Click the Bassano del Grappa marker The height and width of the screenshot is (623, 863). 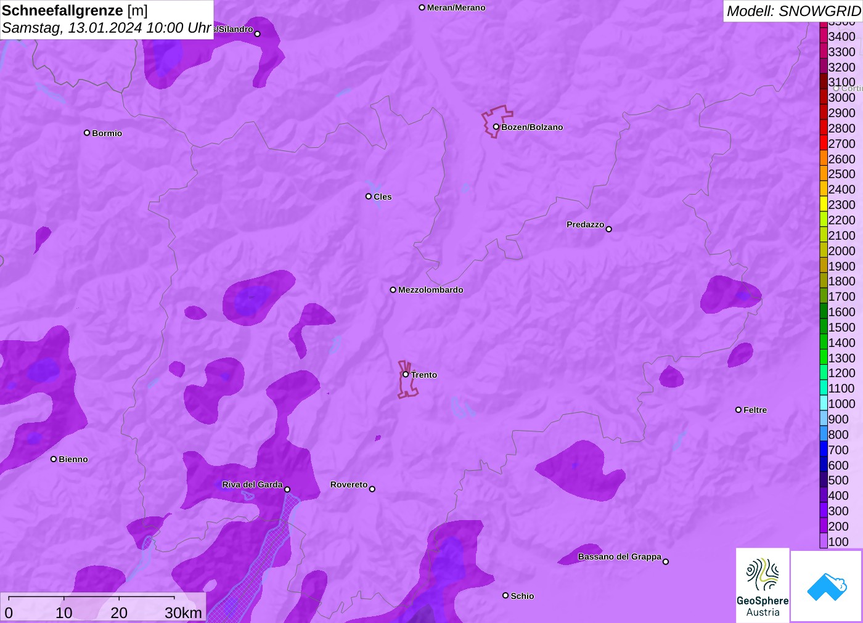(666, 561)
